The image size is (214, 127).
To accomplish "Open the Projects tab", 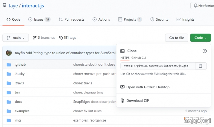I will [130, 19].
